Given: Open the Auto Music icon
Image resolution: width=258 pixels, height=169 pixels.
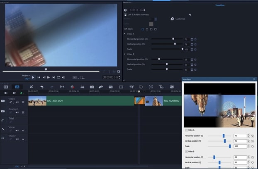Looking at the screenshot, I should click(x=92, y=87).
